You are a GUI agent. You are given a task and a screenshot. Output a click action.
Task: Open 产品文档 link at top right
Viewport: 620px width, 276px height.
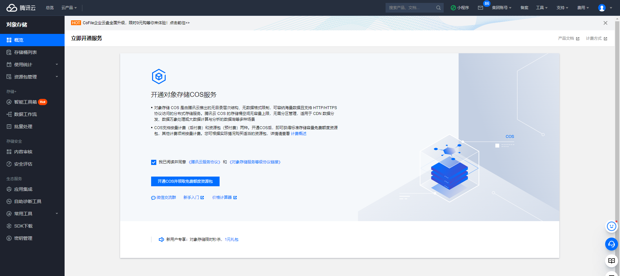click(x=569, y=38)
